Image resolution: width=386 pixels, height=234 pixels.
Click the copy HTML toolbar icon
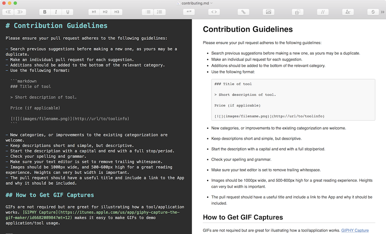[297, 12]
